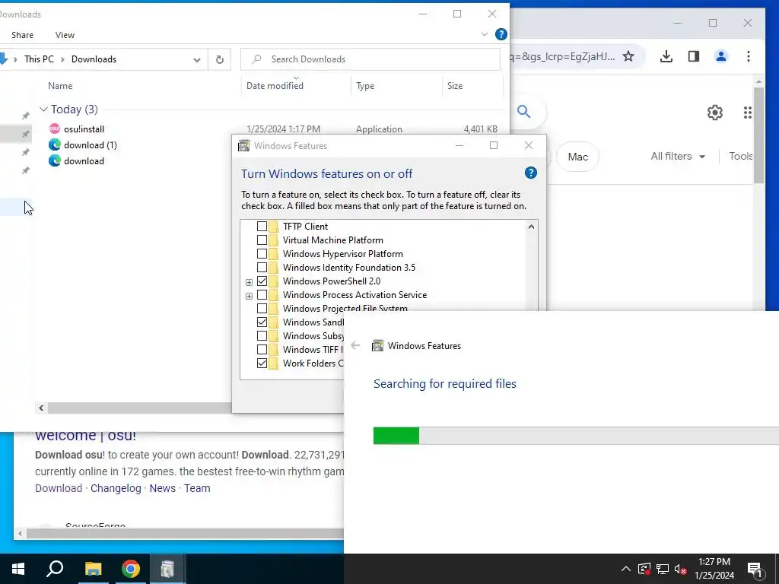Click network icon in system tray
The height and width of the screenshot is (584, 779).
point(663,569)
